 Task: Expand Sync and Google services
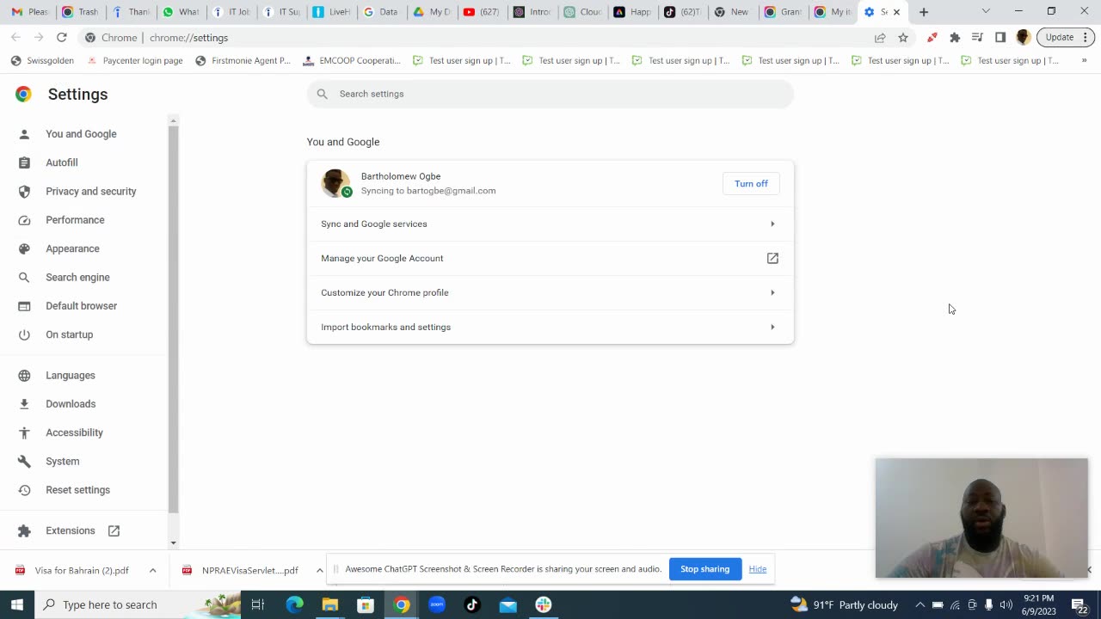point(550,224)
